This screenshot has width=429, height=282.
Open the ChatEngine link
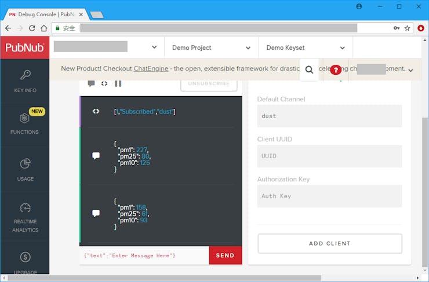point(151,68)
